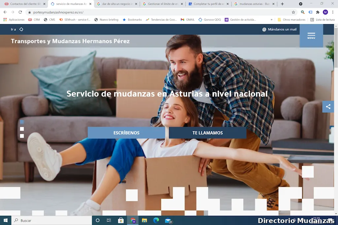Viewport: 338px width, 225px height.
Task: Click the ESCRÍBENOS button
Action: (126, 133)
